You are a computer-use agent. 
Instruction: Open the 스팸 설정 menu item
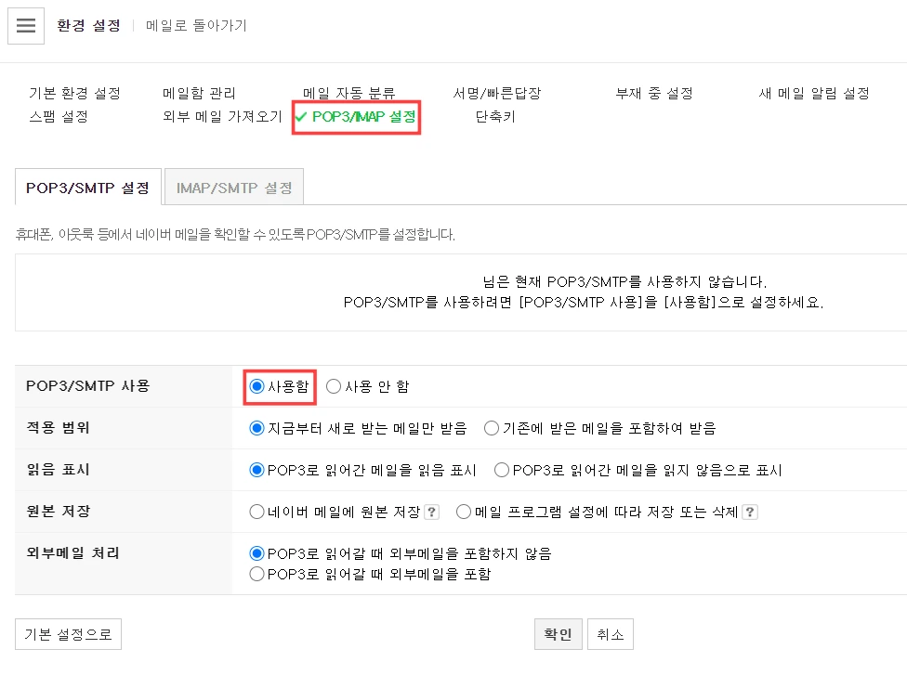point(51,117)
